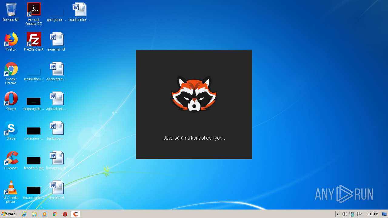The image size is (388, 218).
Task: Open Chrome from the taskbar
Action: (55, 214)
